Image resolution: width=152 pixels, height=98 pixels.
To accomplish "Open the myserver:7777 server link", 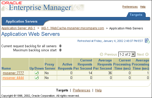I will [13, 73].
